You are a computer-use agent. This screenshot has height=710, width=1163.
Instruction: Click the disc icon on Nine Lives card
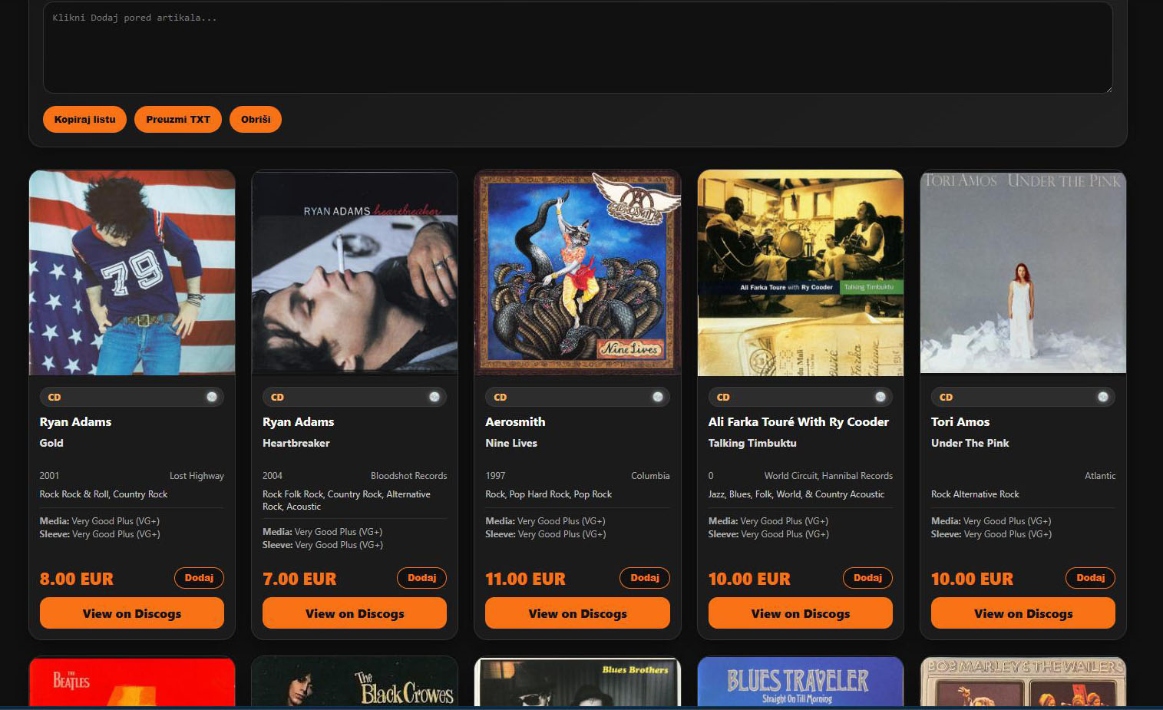pos(658,397)
